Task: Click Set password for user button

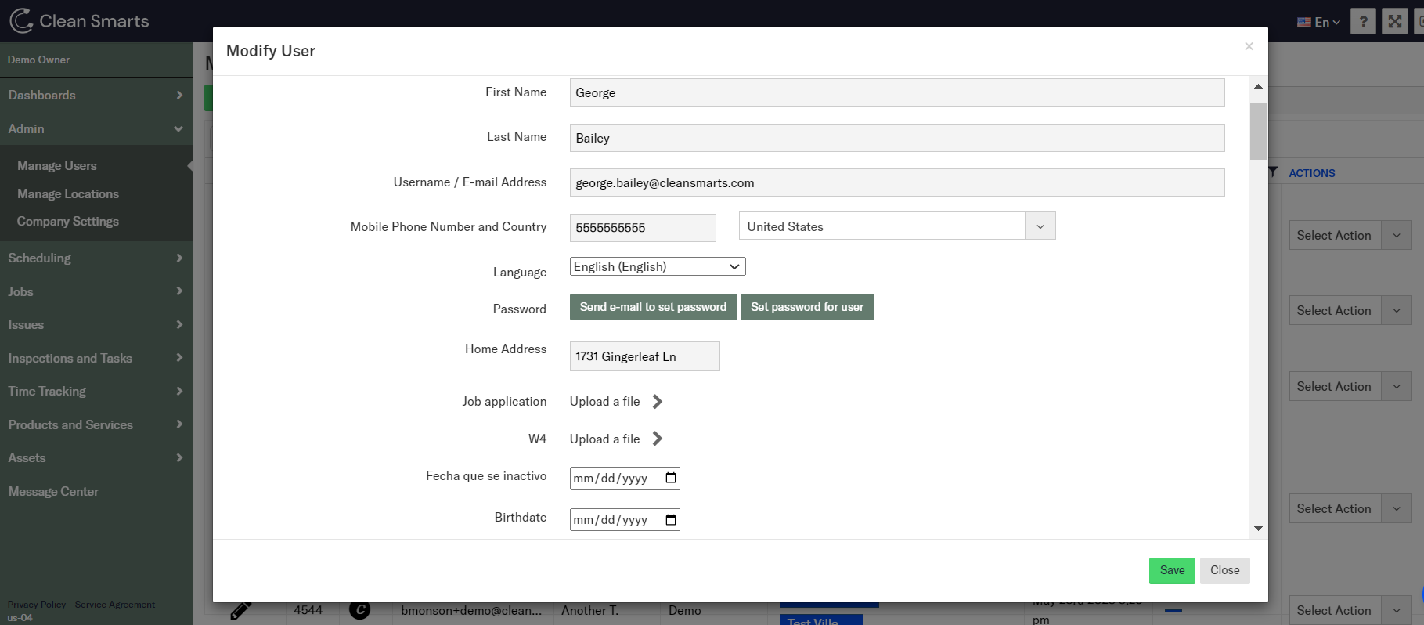Action: pos(807,307)
